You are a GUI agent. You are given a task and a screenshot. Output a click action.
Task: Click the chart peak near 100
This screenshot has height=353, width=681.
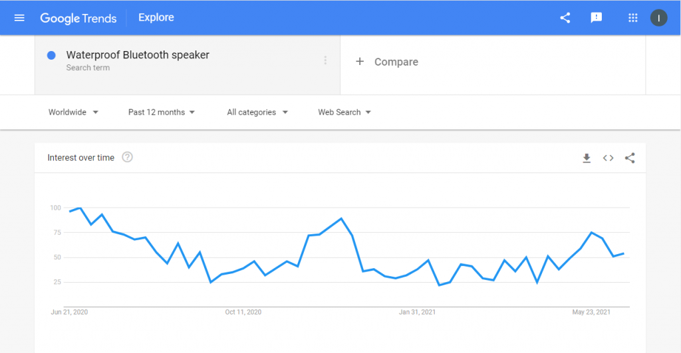tap(80, 208)
